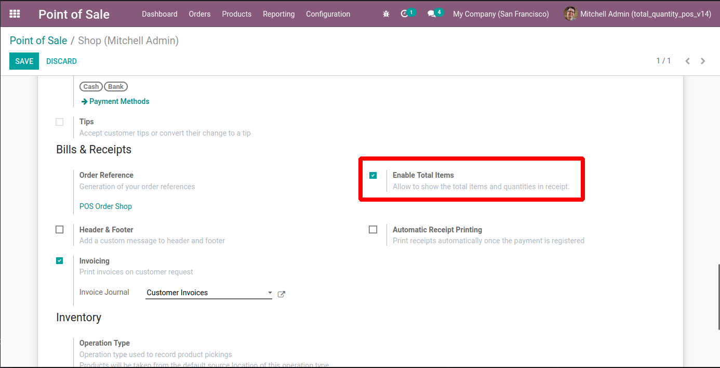Open the activities clock icon
This screenshot has height=368, width=720.
click(x=405, y=14)
